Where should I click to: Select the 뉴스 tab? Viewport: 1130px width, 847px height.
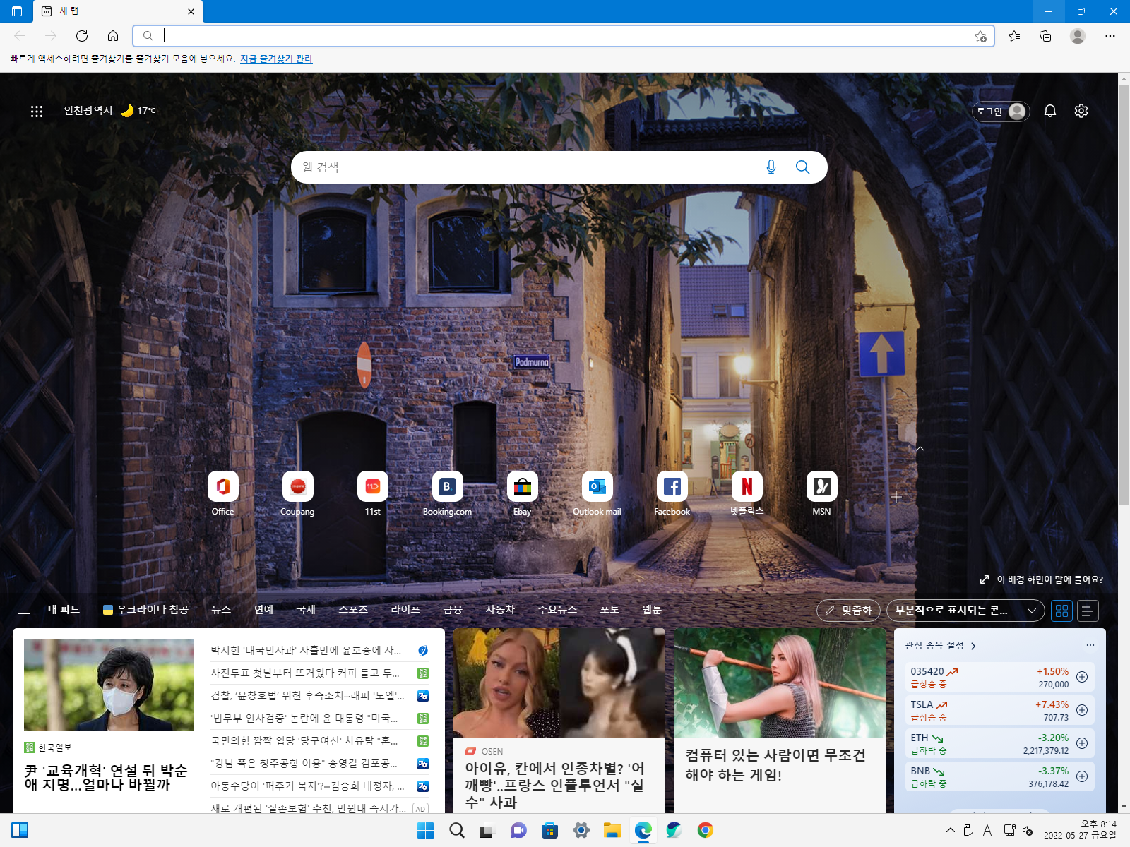[x=221, y=610]
